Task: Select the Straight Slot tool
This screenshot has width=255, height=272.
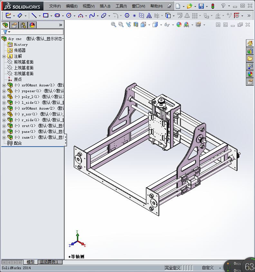Action: point(57,15)
